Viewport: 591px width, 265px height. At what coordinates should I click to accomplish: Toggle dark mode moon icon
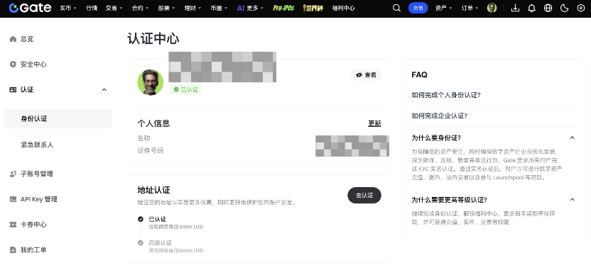pyautogui.click(x=564, y=8)
